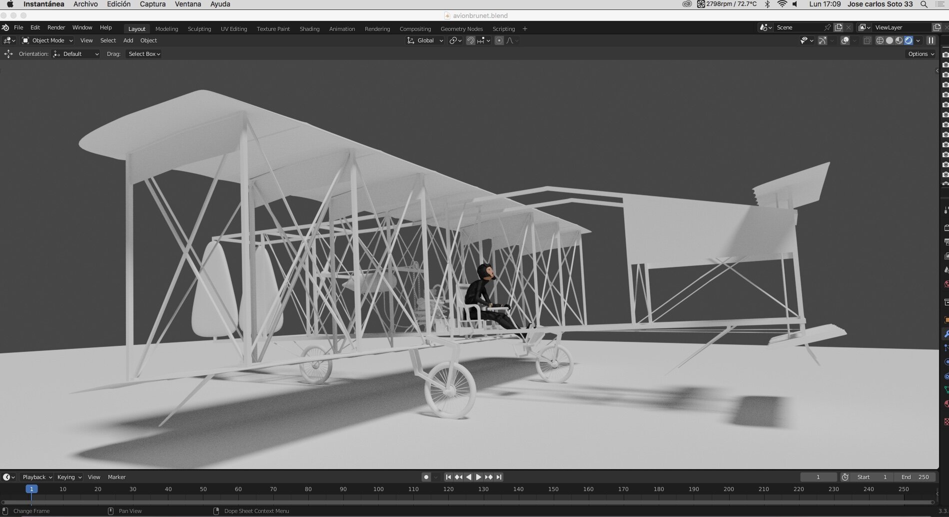Screen dimensions: 949x517
Task: Switch to the Rendering workspace tab
Action: pyautogui.click(x=377, y=29)
